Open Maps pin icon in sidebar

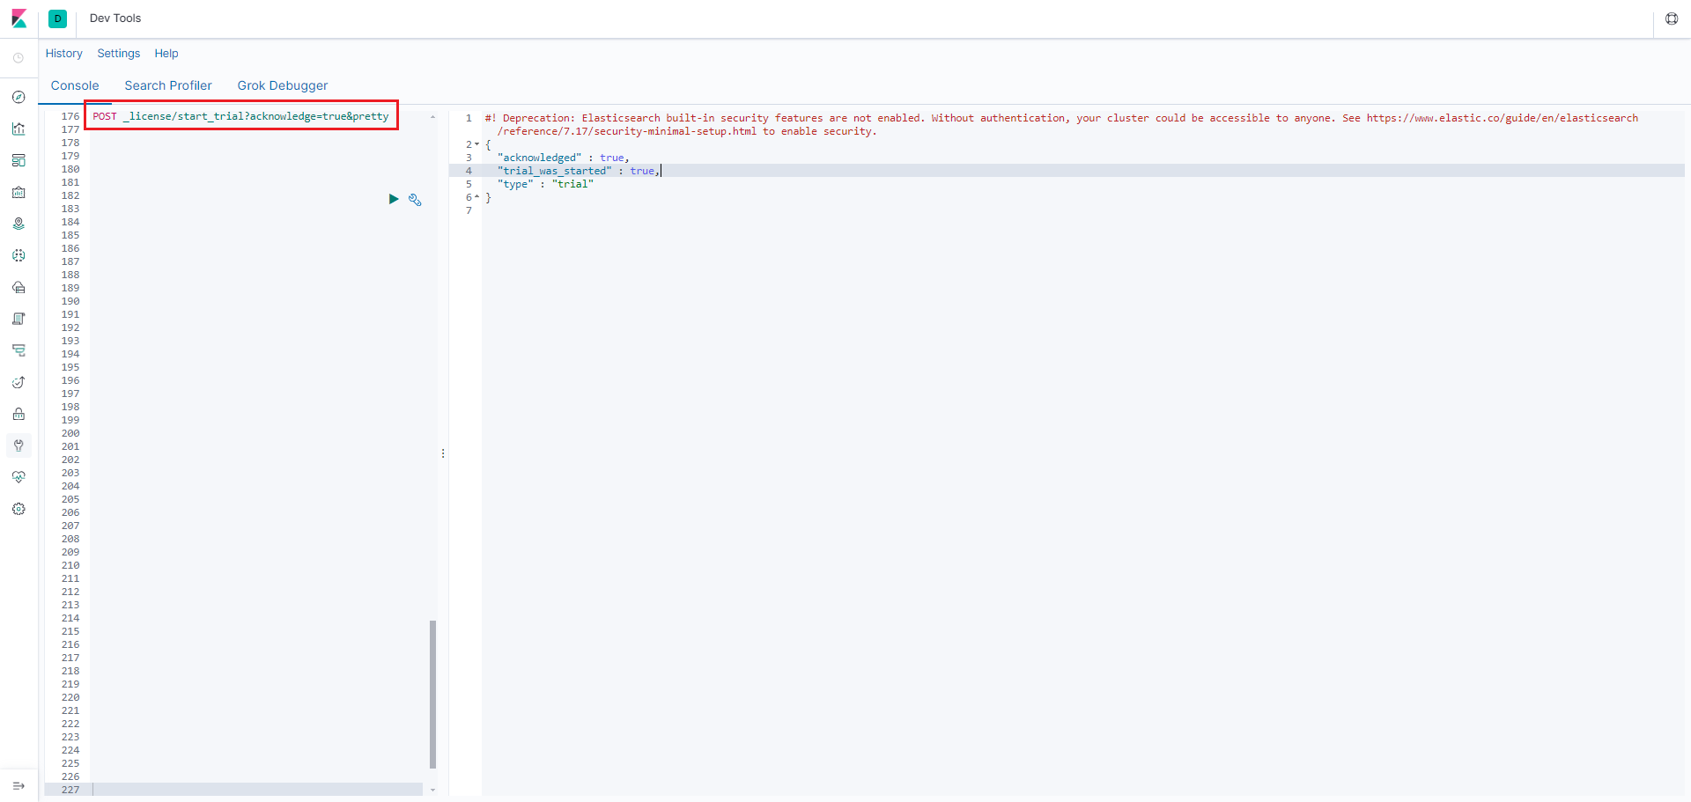pos(18,224)
